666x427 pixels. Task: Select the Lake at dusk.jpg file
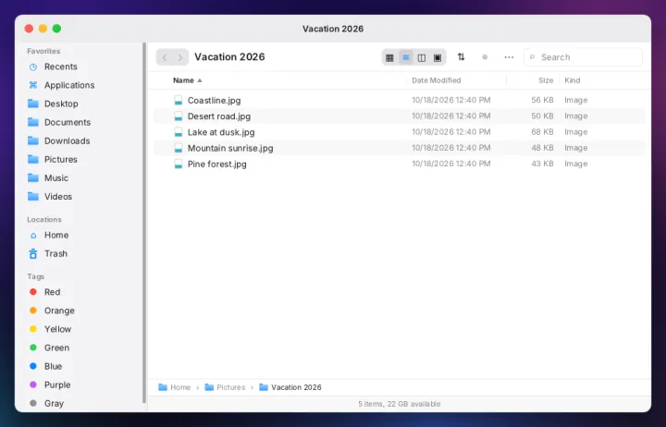[x=400, y=132]
